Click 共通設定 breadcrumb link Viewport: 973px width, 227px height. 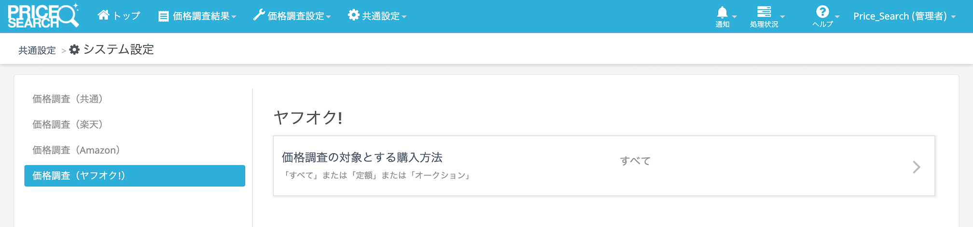pos(37,50)
